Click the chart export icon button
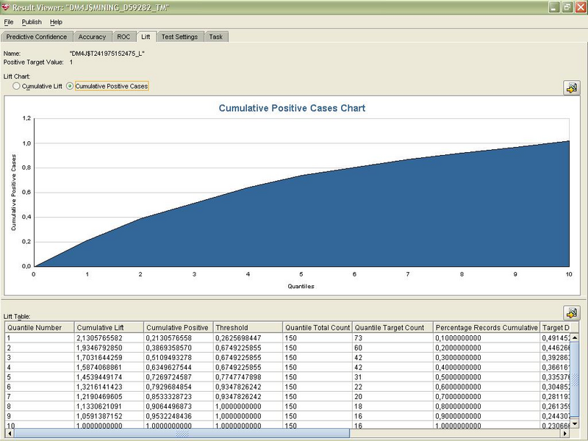This screenshot has width=588, height=441. [571, 87]
